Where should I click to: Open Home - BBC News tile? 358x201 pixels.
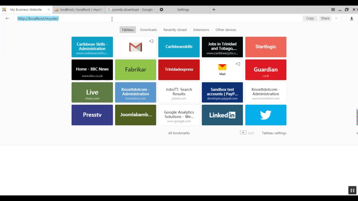point(92,70)
